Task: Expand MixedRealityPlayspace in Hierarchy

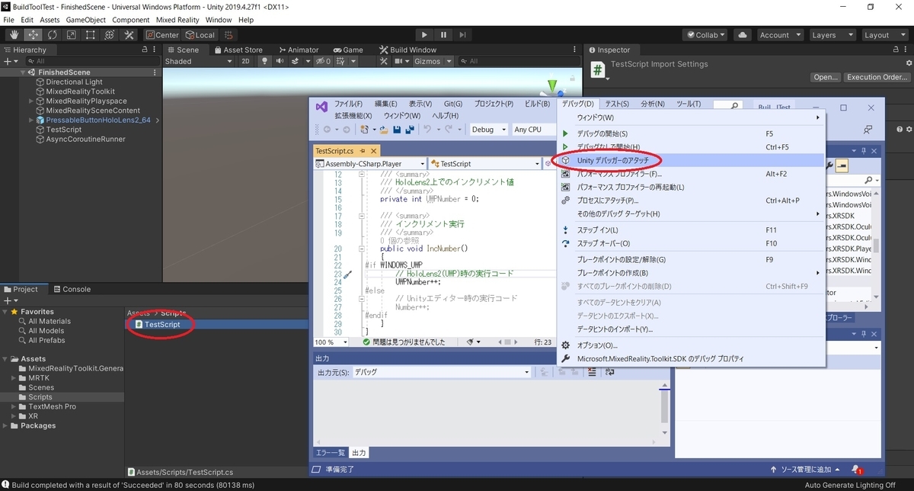Action: pos(31,101)
